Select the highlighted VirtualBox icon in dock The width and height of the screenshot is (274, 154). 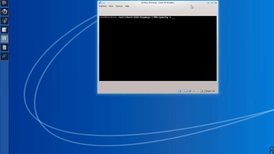[x=4, y=38]
